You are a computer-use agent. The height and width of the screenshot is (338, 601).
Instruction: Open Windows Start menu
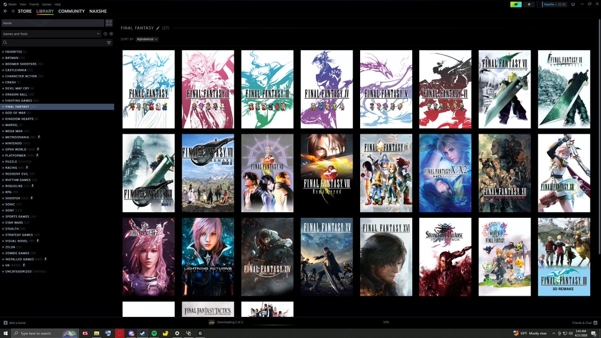(6, 333)
